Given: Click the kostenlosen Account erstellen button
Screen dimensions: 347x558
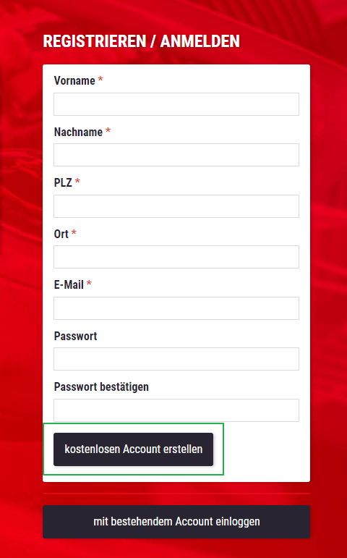Looking at the screenshot, I should 133,449.
